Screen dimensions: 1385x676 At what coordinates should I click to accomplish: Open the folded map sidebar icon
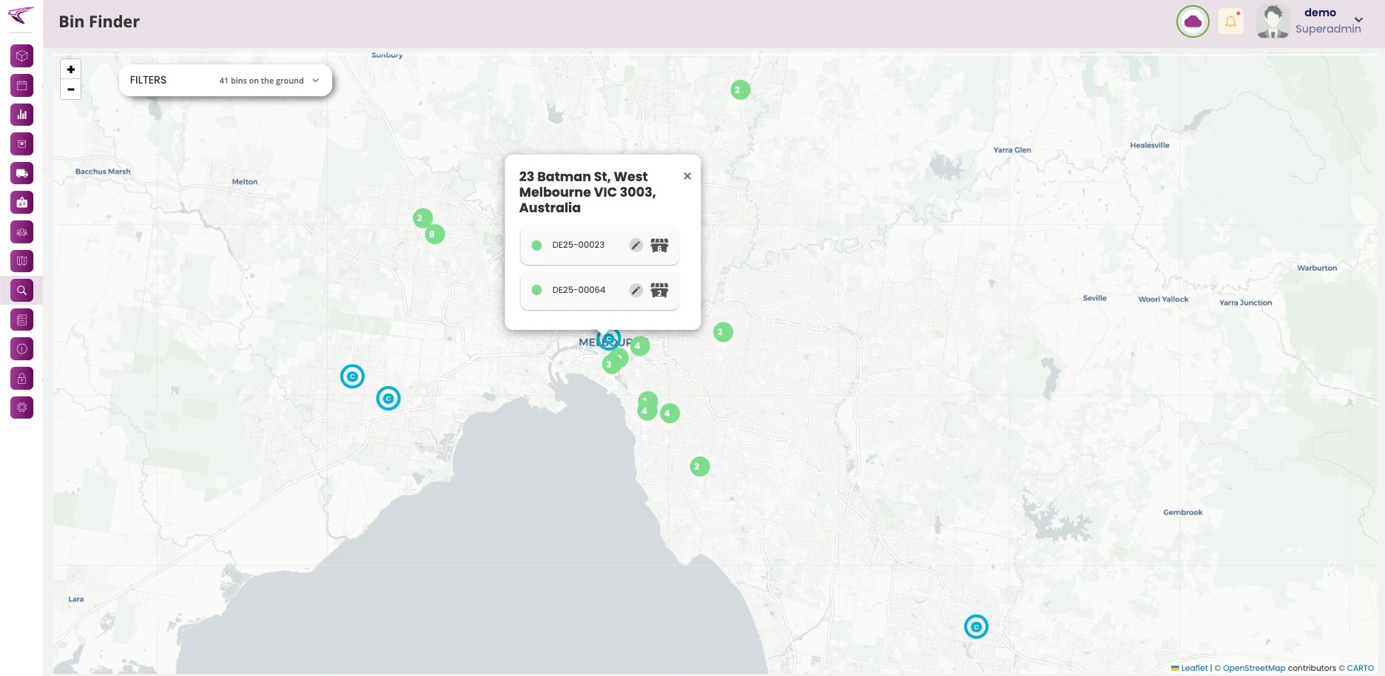coord(21,261)
